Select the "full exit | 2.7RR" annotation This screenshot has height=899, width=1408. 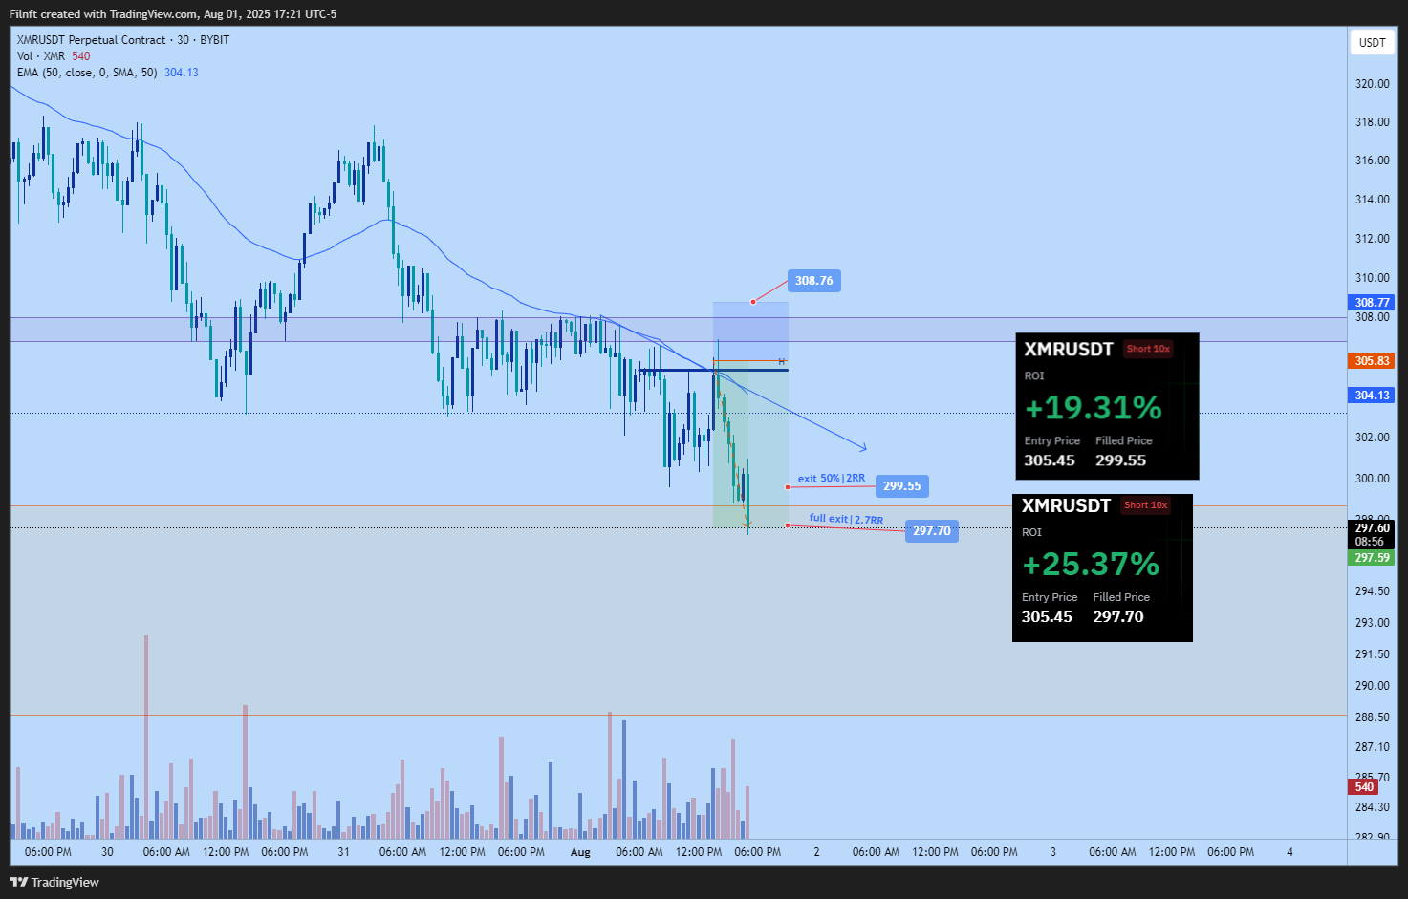pos(846,519)
